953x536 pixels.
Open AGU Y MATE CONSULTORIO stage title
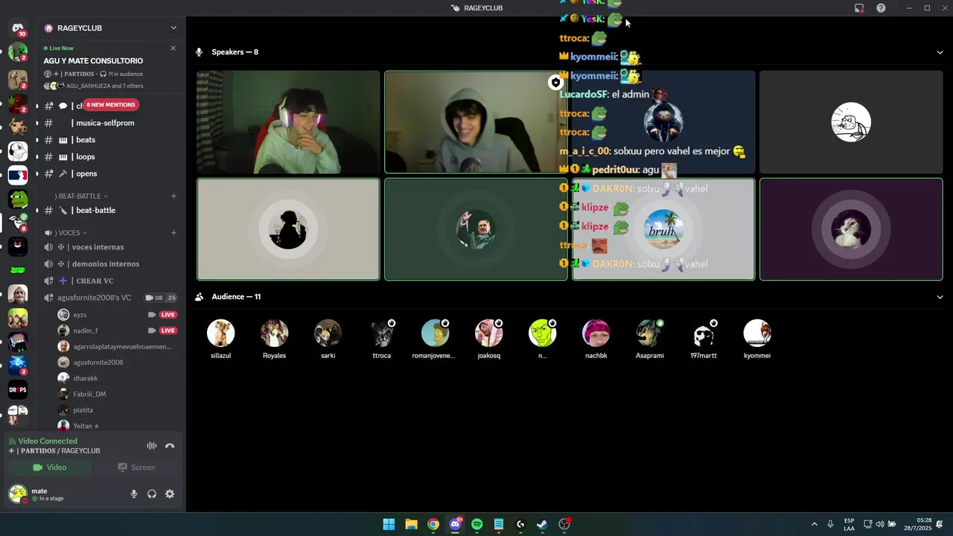click(93, 61)
